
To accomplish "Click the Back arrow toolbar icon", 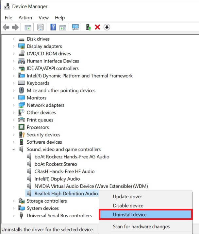I will coord(6,27).
